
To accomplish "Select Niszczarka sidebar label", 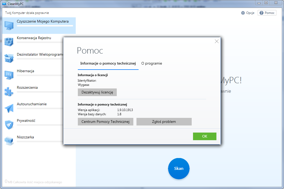I will click(25, 137).
